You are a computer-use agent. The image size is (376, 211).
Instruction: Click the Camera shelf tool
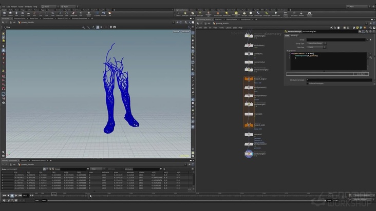coord(178,14)
